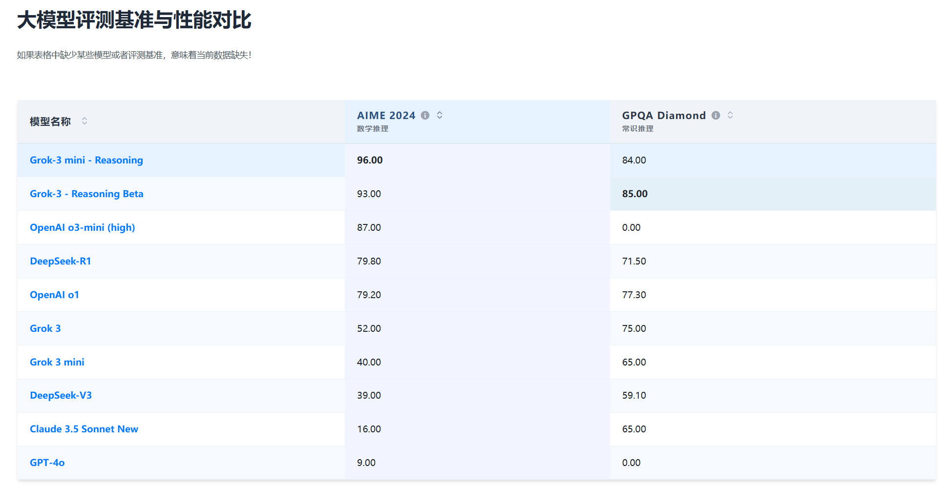The image size is (950, 486).
Task: Click the 大模型评测基准与性能对比 page heading
Action: 134,20
